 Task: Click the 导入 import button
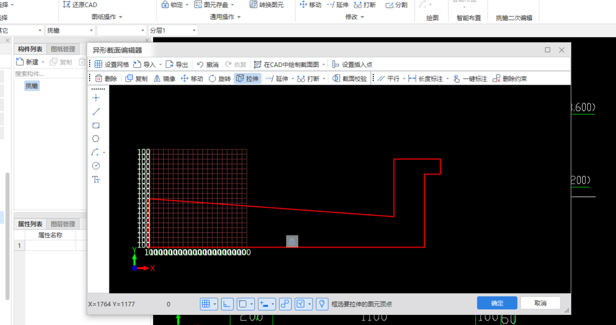[x=145, y=64]
